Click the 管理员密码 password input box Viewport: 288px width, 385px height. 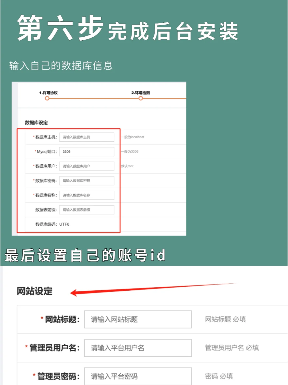[x=138, y=376]
